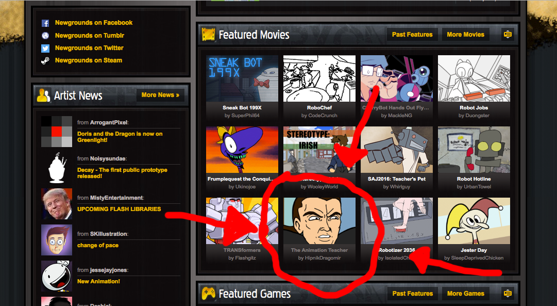Image resolution: width=557 pixels, height=306 pixels.
Task: Click the Robot Jobs title text
Action: coord(474,108)
